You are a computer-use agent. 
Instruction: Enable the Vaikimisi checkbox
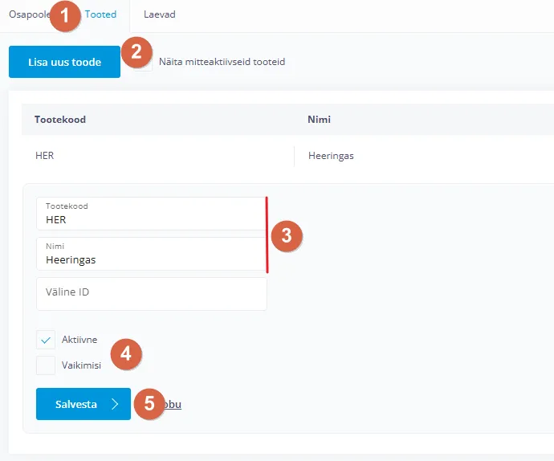(46, 365)
